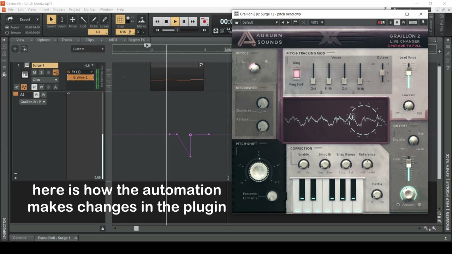Open the 1/4 note value dropdown
The image size is (452, 254).
click(98, 32)
